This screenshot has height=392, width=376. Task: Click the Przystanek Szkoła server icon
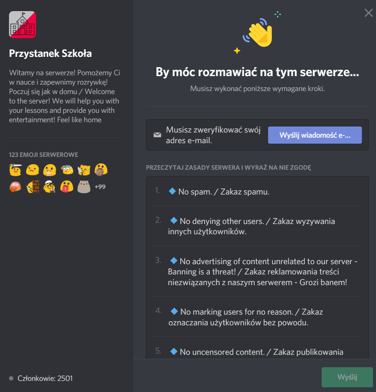pyautogui.click(x=22, y=24)
